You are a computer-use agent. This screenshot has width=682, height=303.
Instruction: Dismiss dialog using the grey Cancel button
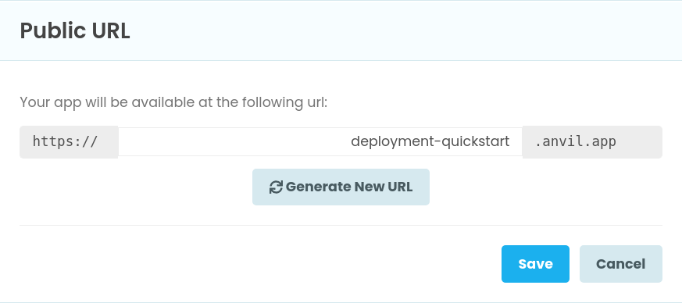click(x=620, y=264)
